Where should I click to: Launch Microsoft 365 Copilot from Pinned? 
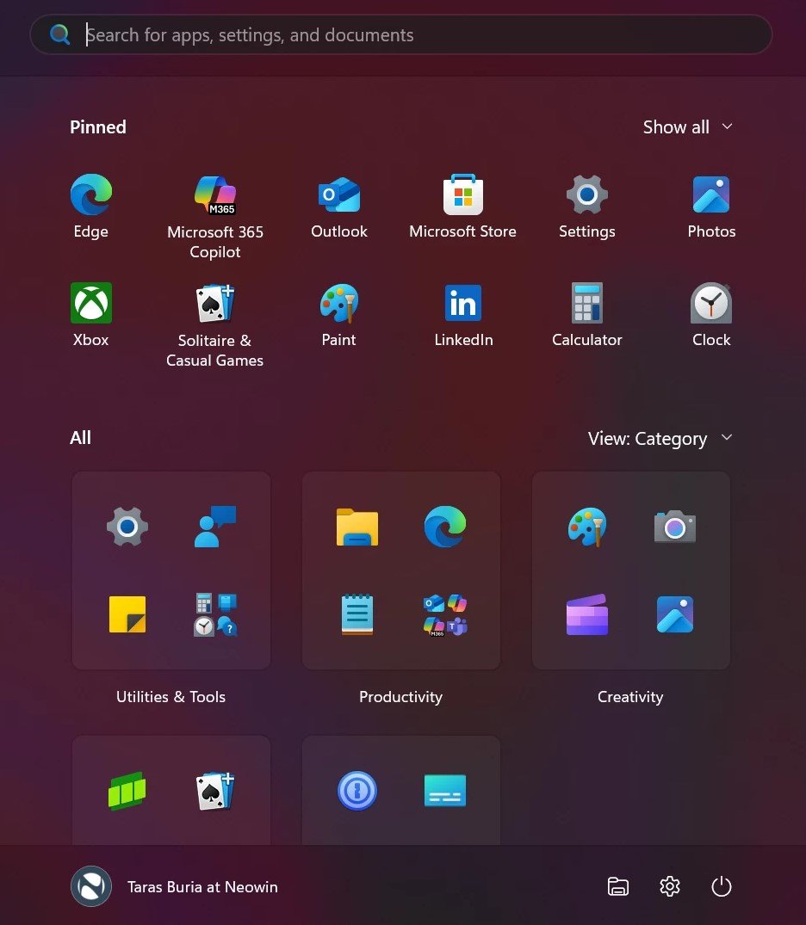tap(215, 217)
